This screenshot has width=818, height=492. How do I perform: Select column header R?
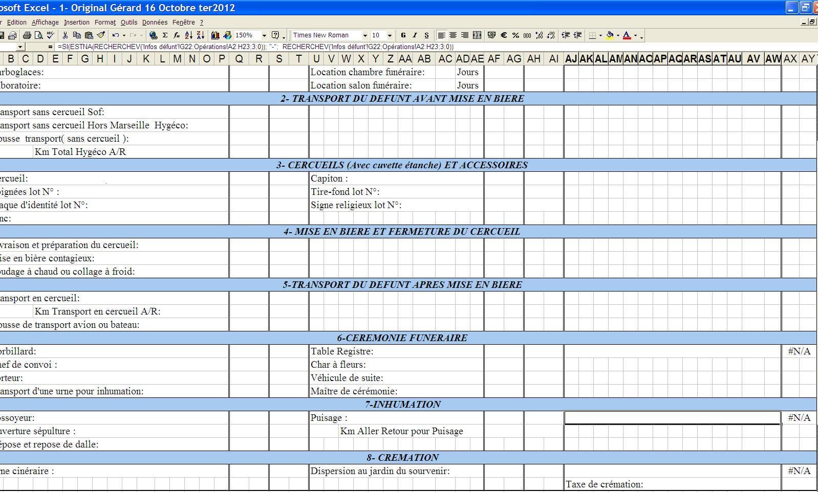pyautogui.click(x=259, y=59)
